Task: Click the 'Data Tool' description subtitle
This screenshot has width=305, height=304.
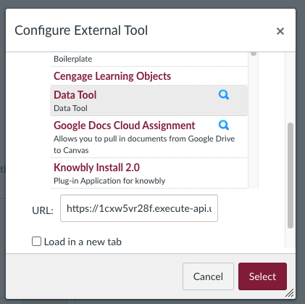Action: click(x=70, y=108)
